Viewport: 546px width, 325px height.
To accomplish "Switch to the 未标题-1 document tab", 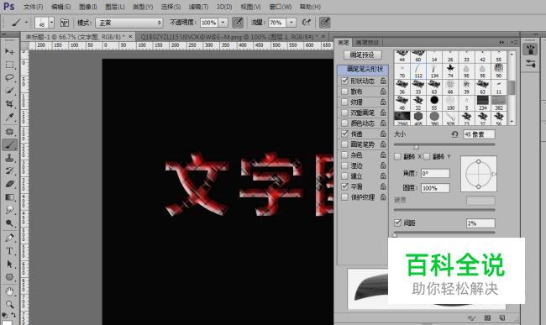I will pyautogui.click(x=76, y=37).
